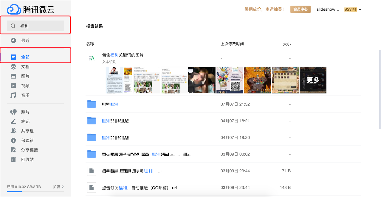Open the 音乐 music note icon
This screenshot has width=381, height=197.
coord(13,95)
